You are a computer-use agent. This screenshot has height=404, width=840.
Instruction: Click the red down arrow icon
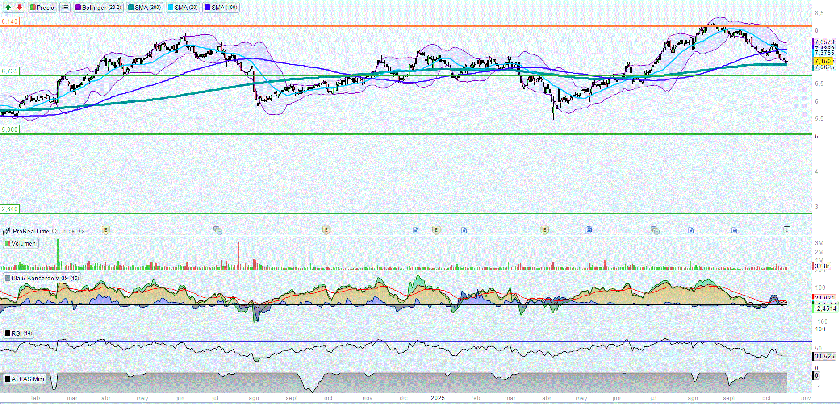(x=19, y=8)
